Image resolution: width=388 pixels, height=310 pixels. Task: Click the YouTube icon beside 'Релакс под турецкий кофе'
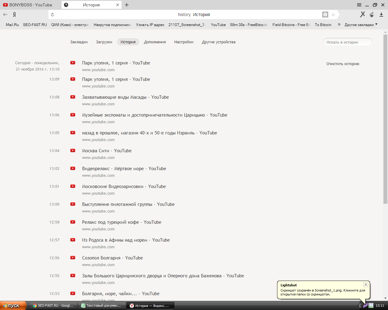click(x=73, y=222)
